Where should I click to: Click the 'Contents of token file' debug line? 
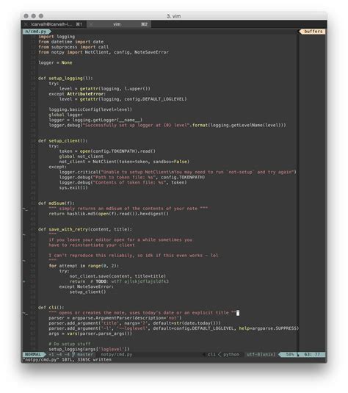click(123, 183)
